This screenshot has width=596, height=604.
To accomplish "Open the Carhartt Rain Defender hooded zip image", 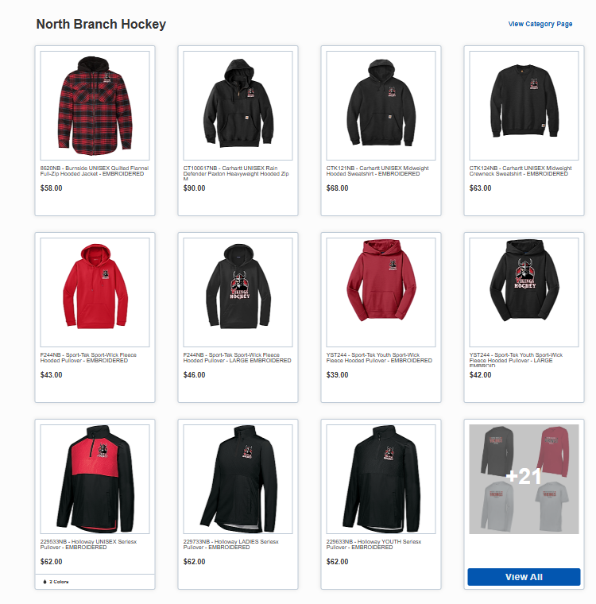I will click(238, 106).
